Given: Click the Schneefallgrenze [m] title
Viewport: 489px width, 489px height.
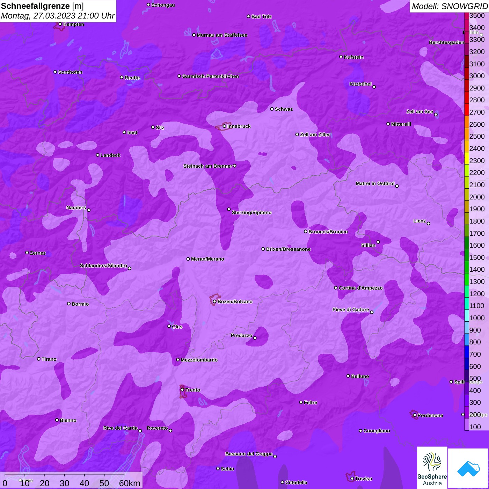Looking at the screenshot, I should pyautogui.click(x=43, y=6).
